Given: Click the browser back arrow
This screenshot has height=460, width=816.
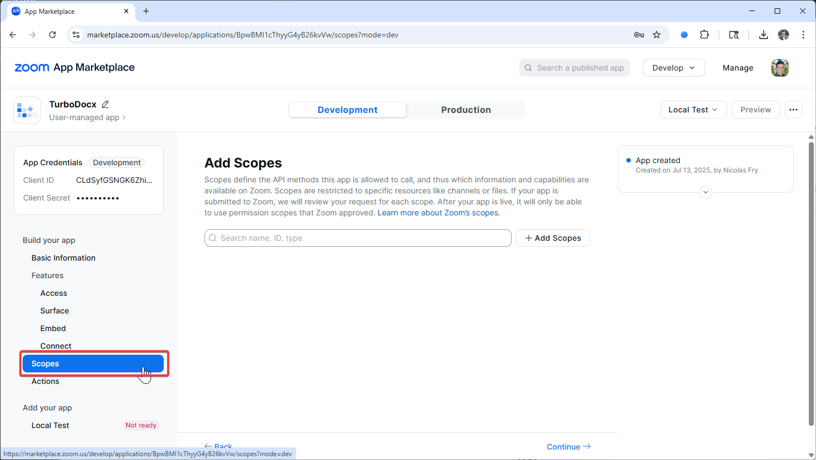Looking at the screenshot, I should click(13, 35).
